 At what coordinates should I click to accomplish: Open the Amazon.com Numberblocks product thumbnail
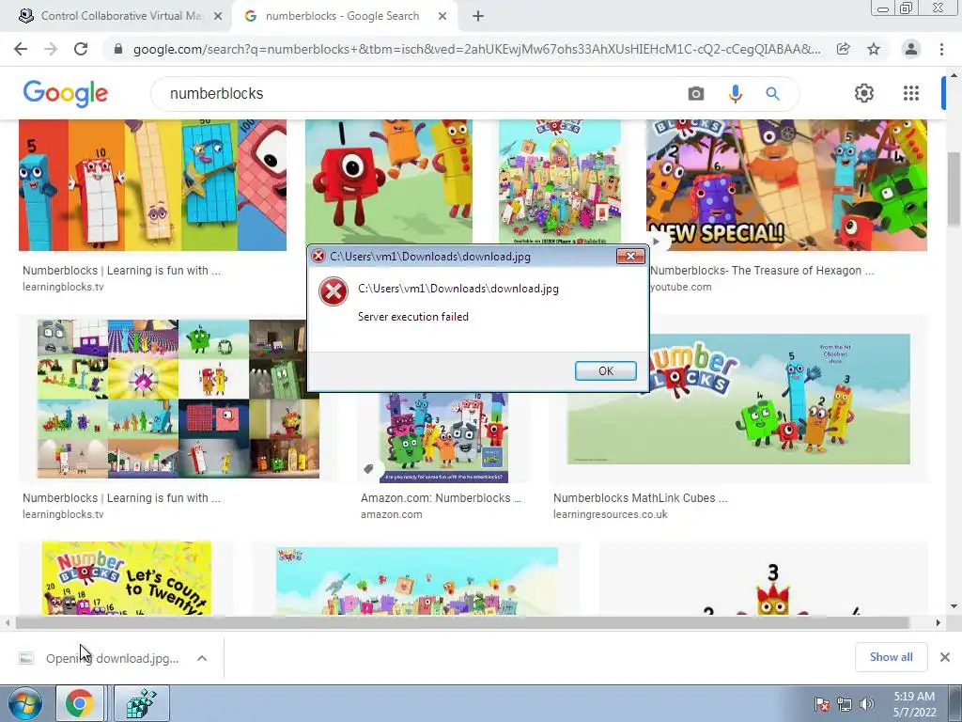tap(443, 437)
